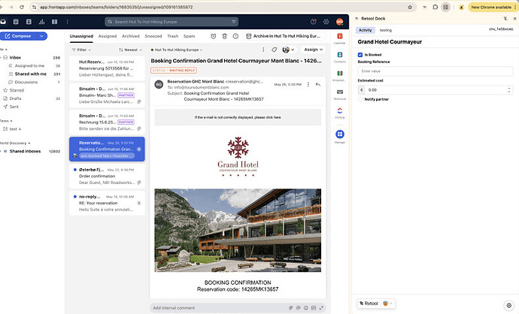Open Chrome extensions puzzle icon
This screenshot has height=314, width=519.
436,7
